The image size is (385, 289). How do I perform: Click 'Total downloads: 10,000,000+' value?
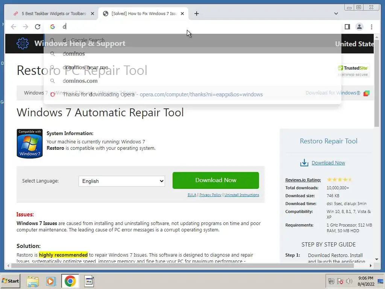point(338,188)
